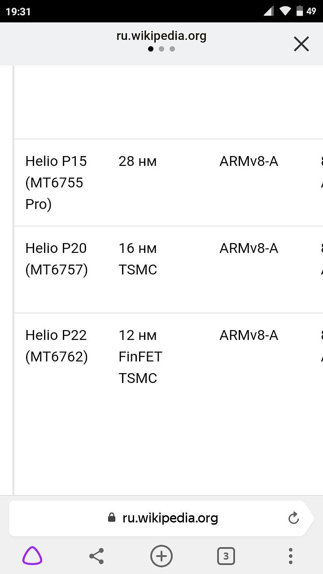The image size is (323, 574).
Task: Select the second page indicator dot
Action: [161, 49]
